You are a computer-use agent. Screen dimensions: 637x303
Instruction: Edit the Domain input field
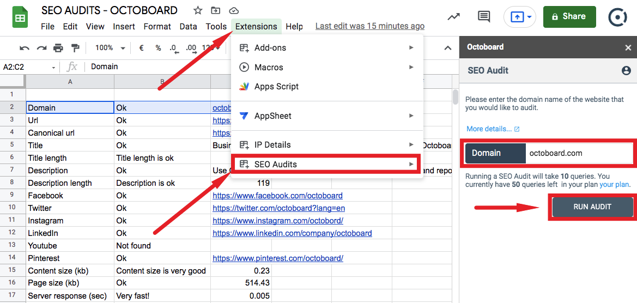[579, 153]
